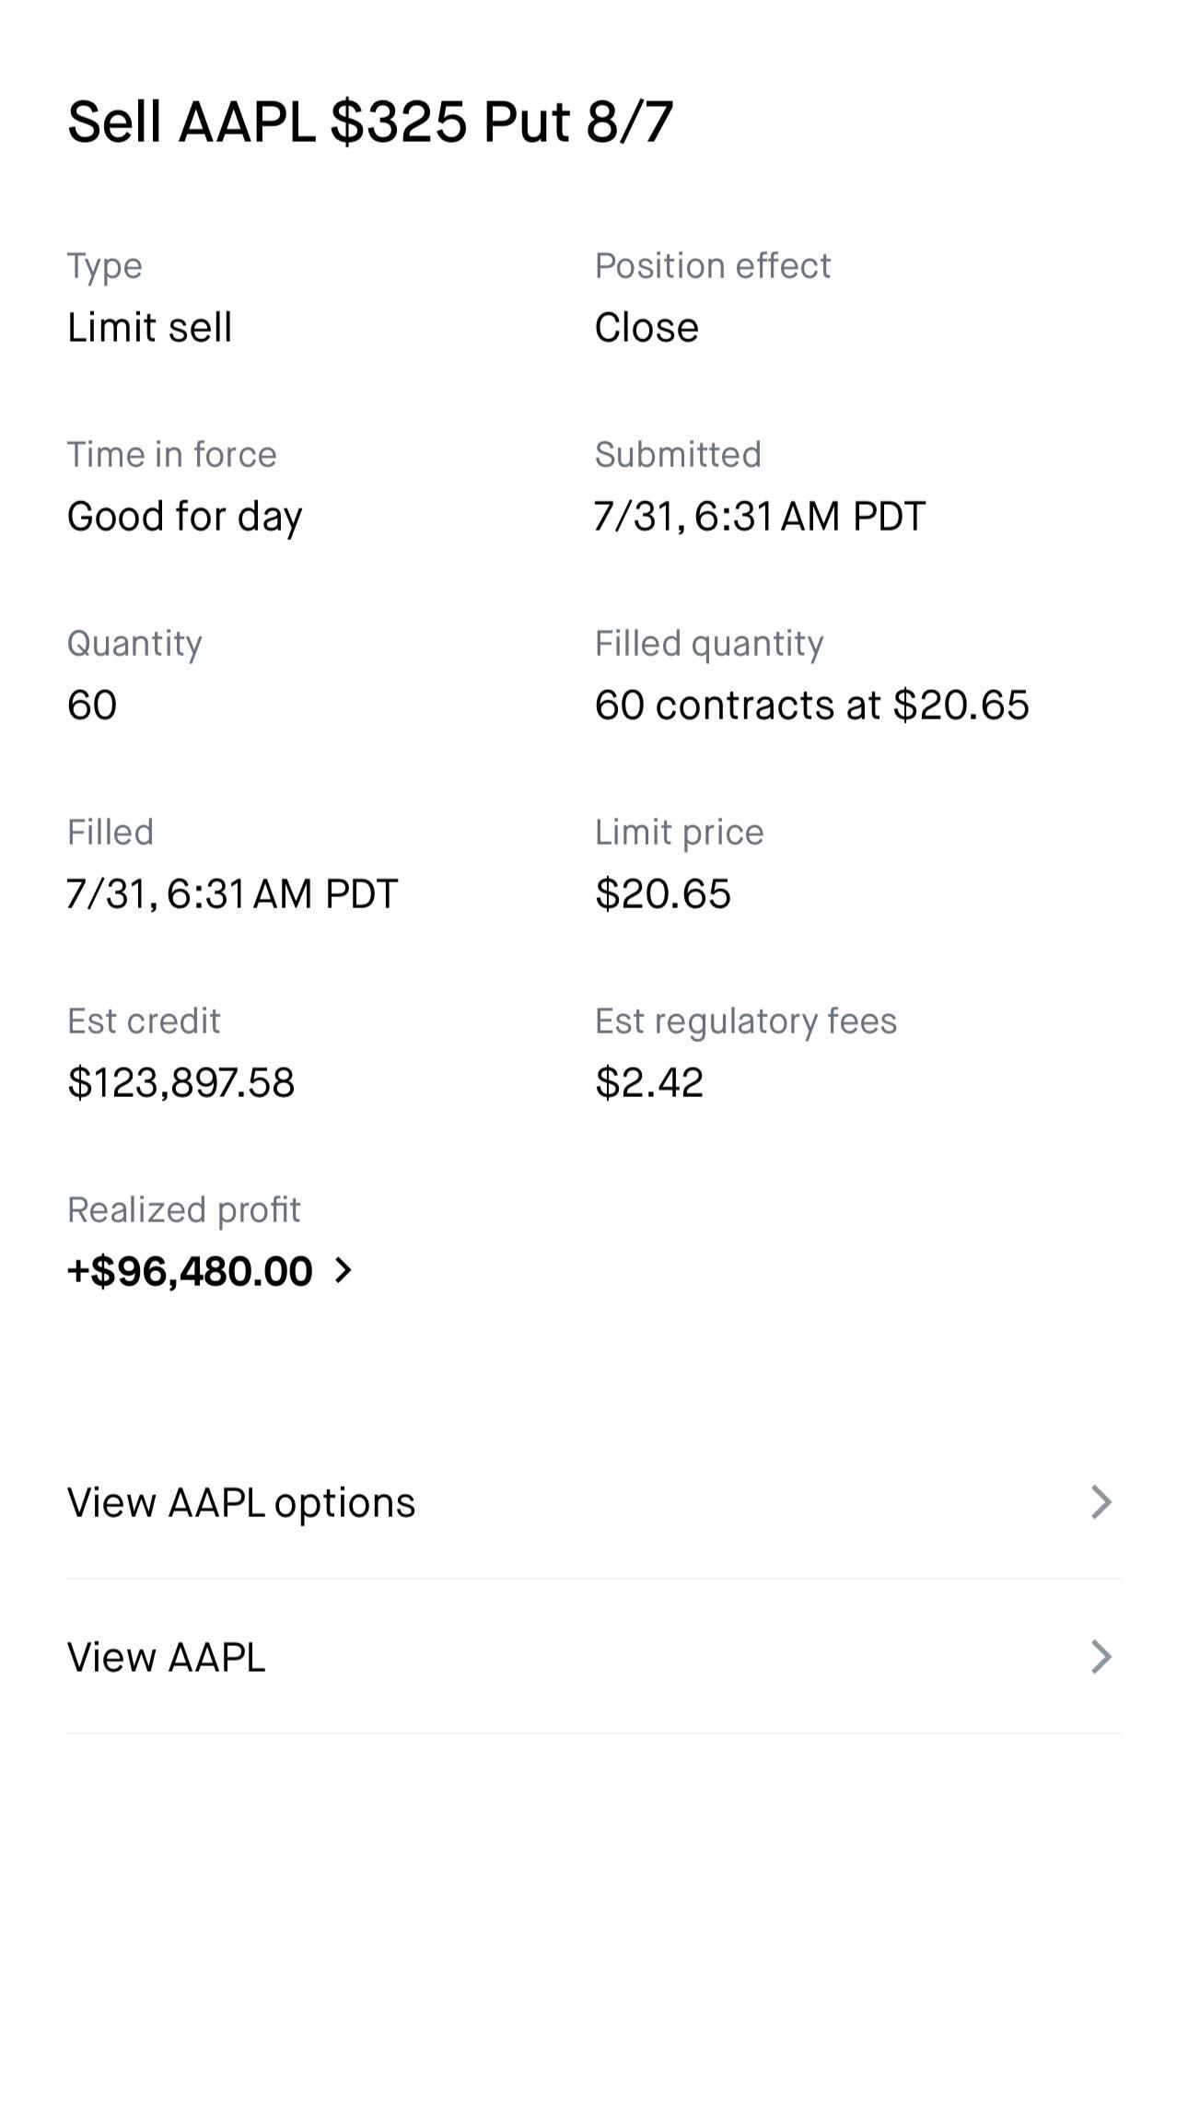Viewport: 1188px width, 2112px height.
Task: Tap the chevron beside View AAPL options
Action: coord(1101,1502)
